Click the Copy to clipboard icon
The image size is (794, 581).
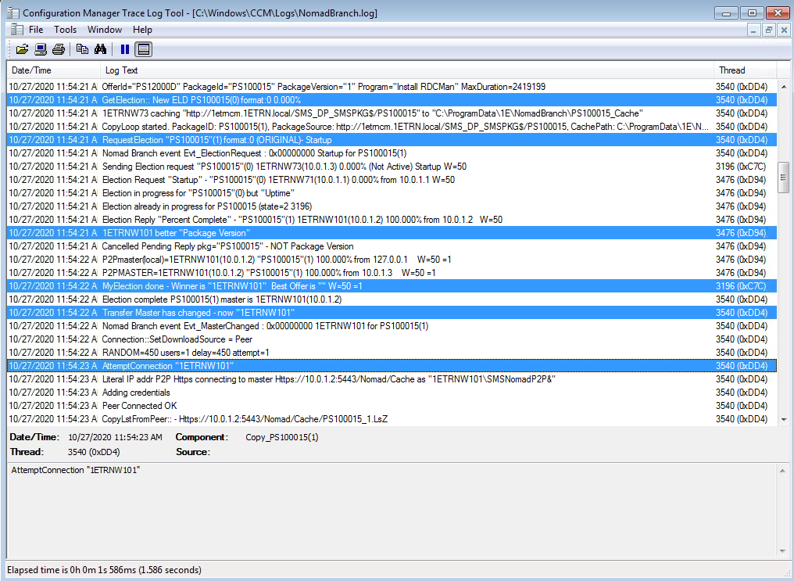pyautogui.click(x=82, y=49)
